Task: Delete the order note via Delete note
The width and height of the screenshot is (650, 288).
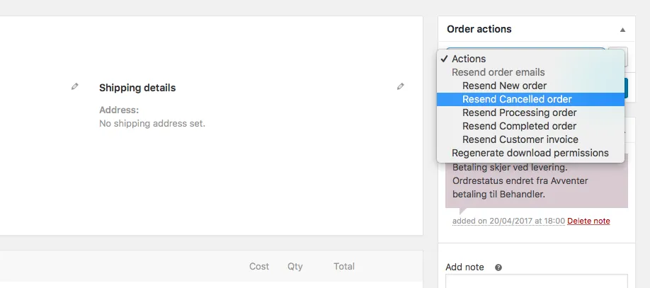Action: (588, 221)
